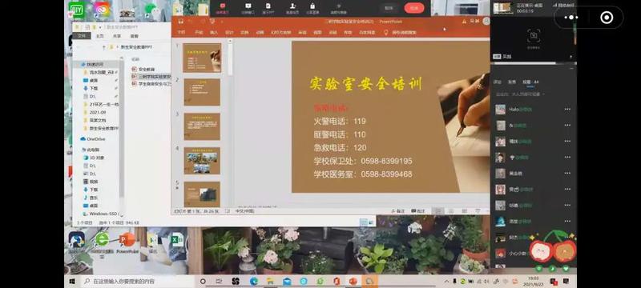Open the PowerPoint desktop shortcut icon
Image resolution: width=641 pixels, height=288 pixels.
[127, 242]
